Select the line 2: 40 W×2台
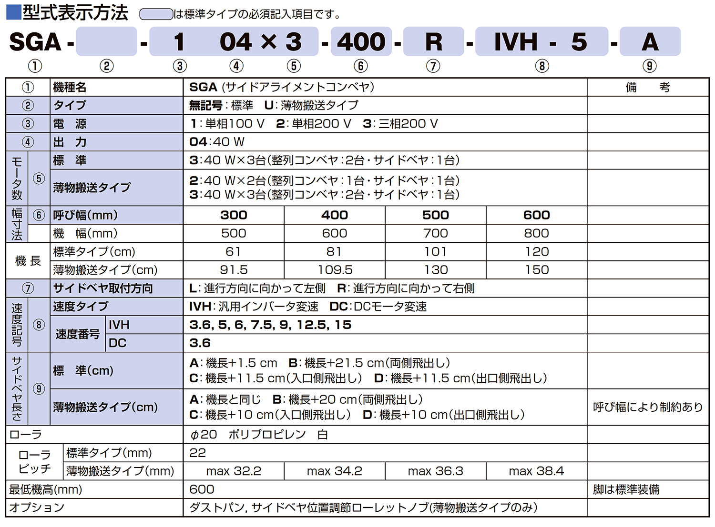Viewport: 715px width, 527px height. pos(324,180)
